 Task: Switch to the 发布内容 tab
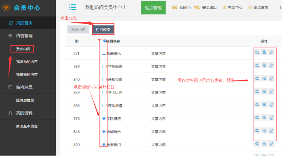coord(78,30)
